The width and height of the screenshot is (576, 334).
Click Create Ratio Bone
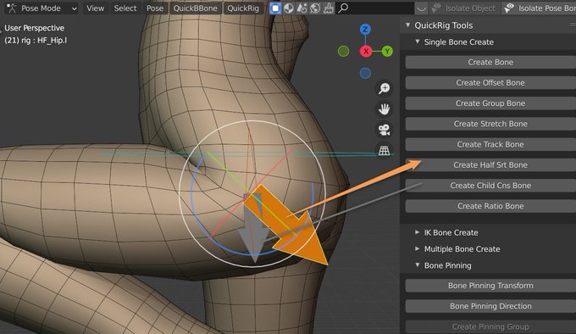click(x=490, y=206)
